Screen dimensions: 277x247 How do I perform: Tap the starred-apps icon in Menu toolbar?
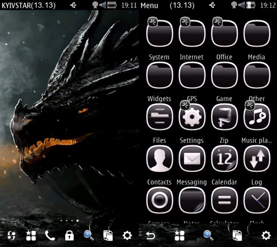180,235
